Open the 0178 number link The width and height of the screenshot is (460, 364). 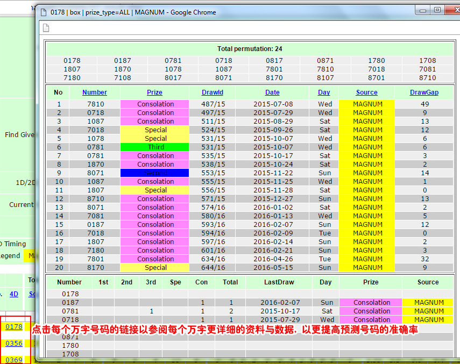click(x=14, y=327)
